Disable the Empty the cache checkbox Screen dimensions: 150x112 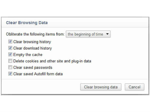coord(10,55)
